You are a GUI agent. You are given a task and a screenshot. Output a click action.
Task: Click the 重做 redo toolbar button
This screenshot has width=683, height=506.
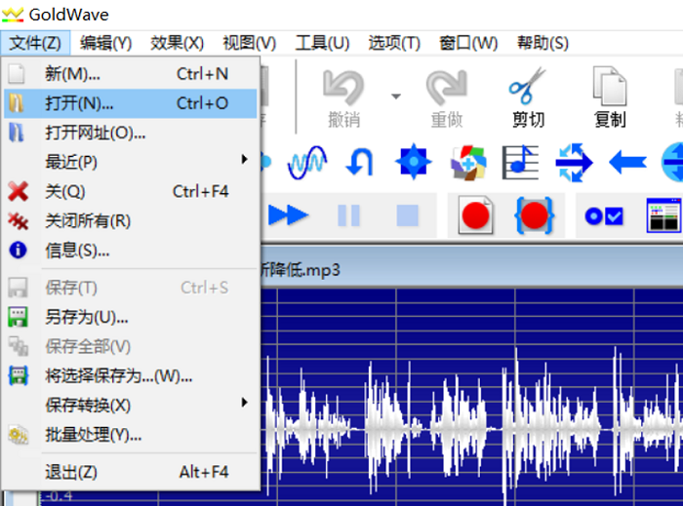tap(447, 97)
